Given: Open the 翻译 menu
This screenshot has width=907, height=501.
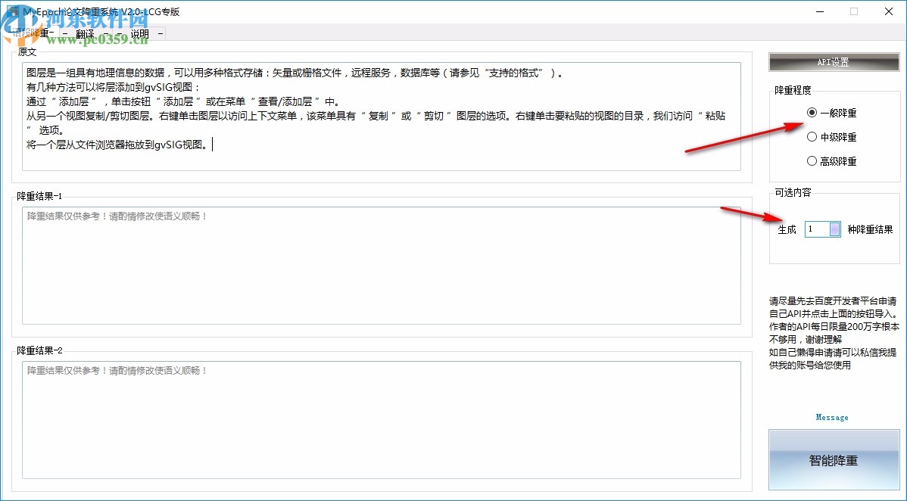Looking at the screenshot, I should click(83, 33).
